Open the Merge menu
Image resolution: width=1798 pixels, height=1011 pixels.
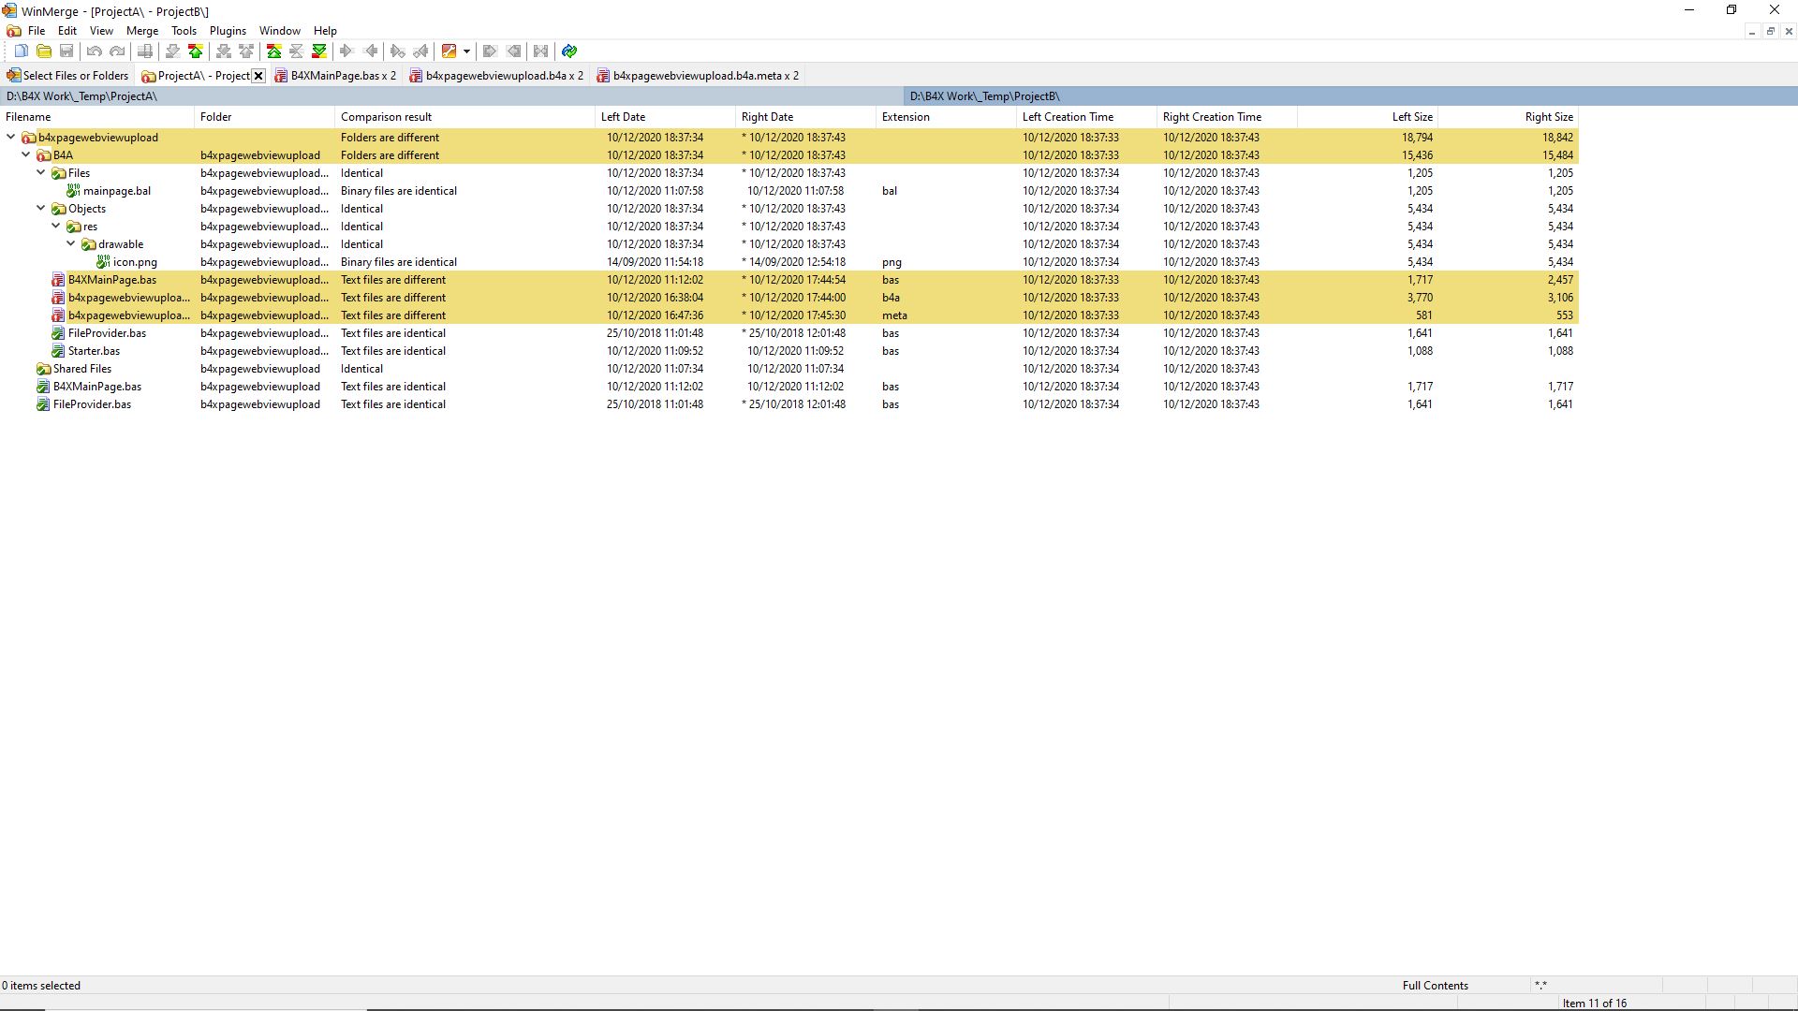click(x=142, y=31)
